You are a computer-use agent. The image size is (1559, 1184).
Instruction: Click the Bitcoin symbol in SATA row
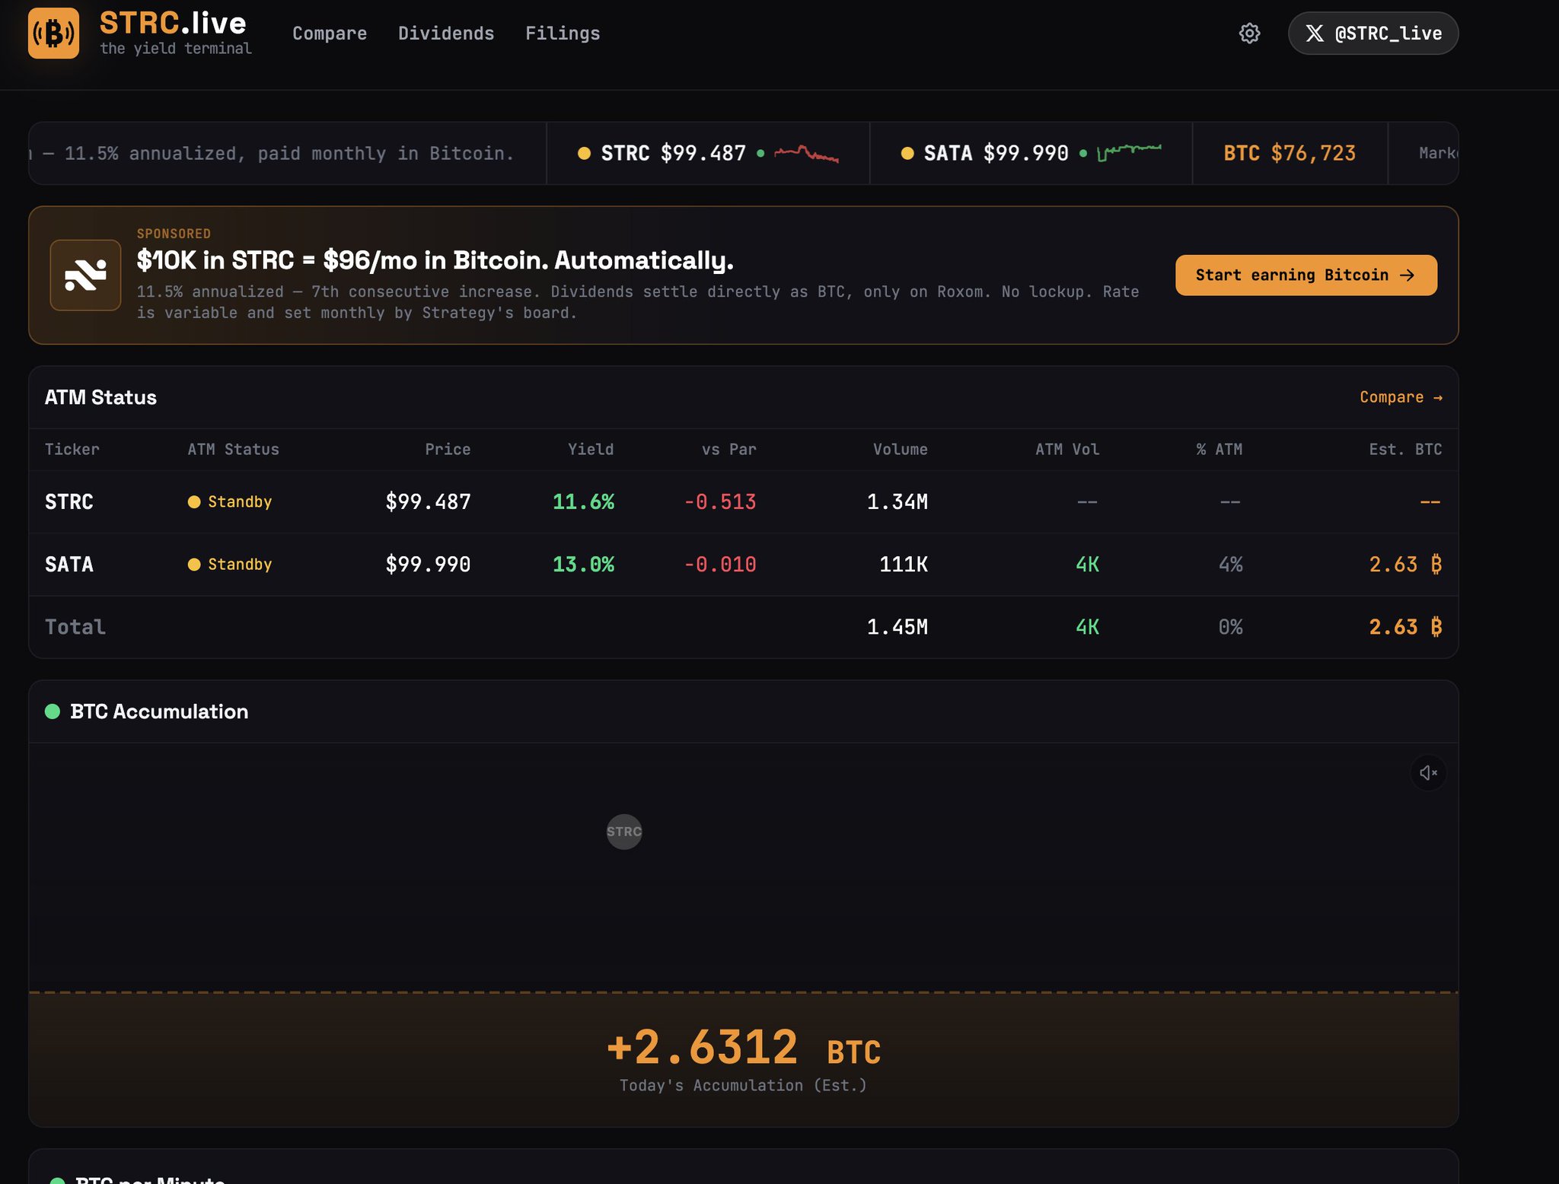[x=1436, y=565]
